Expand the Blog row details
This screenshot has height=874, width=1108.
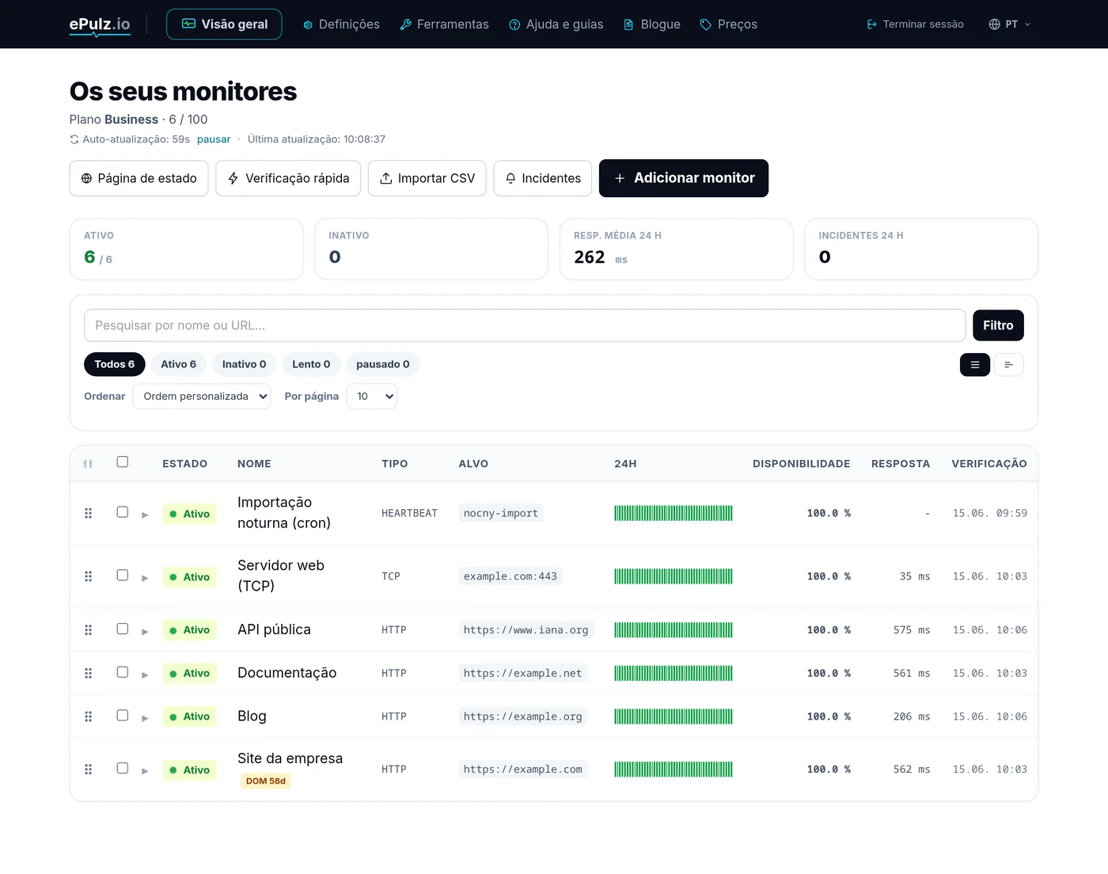[x=145, y=718]
